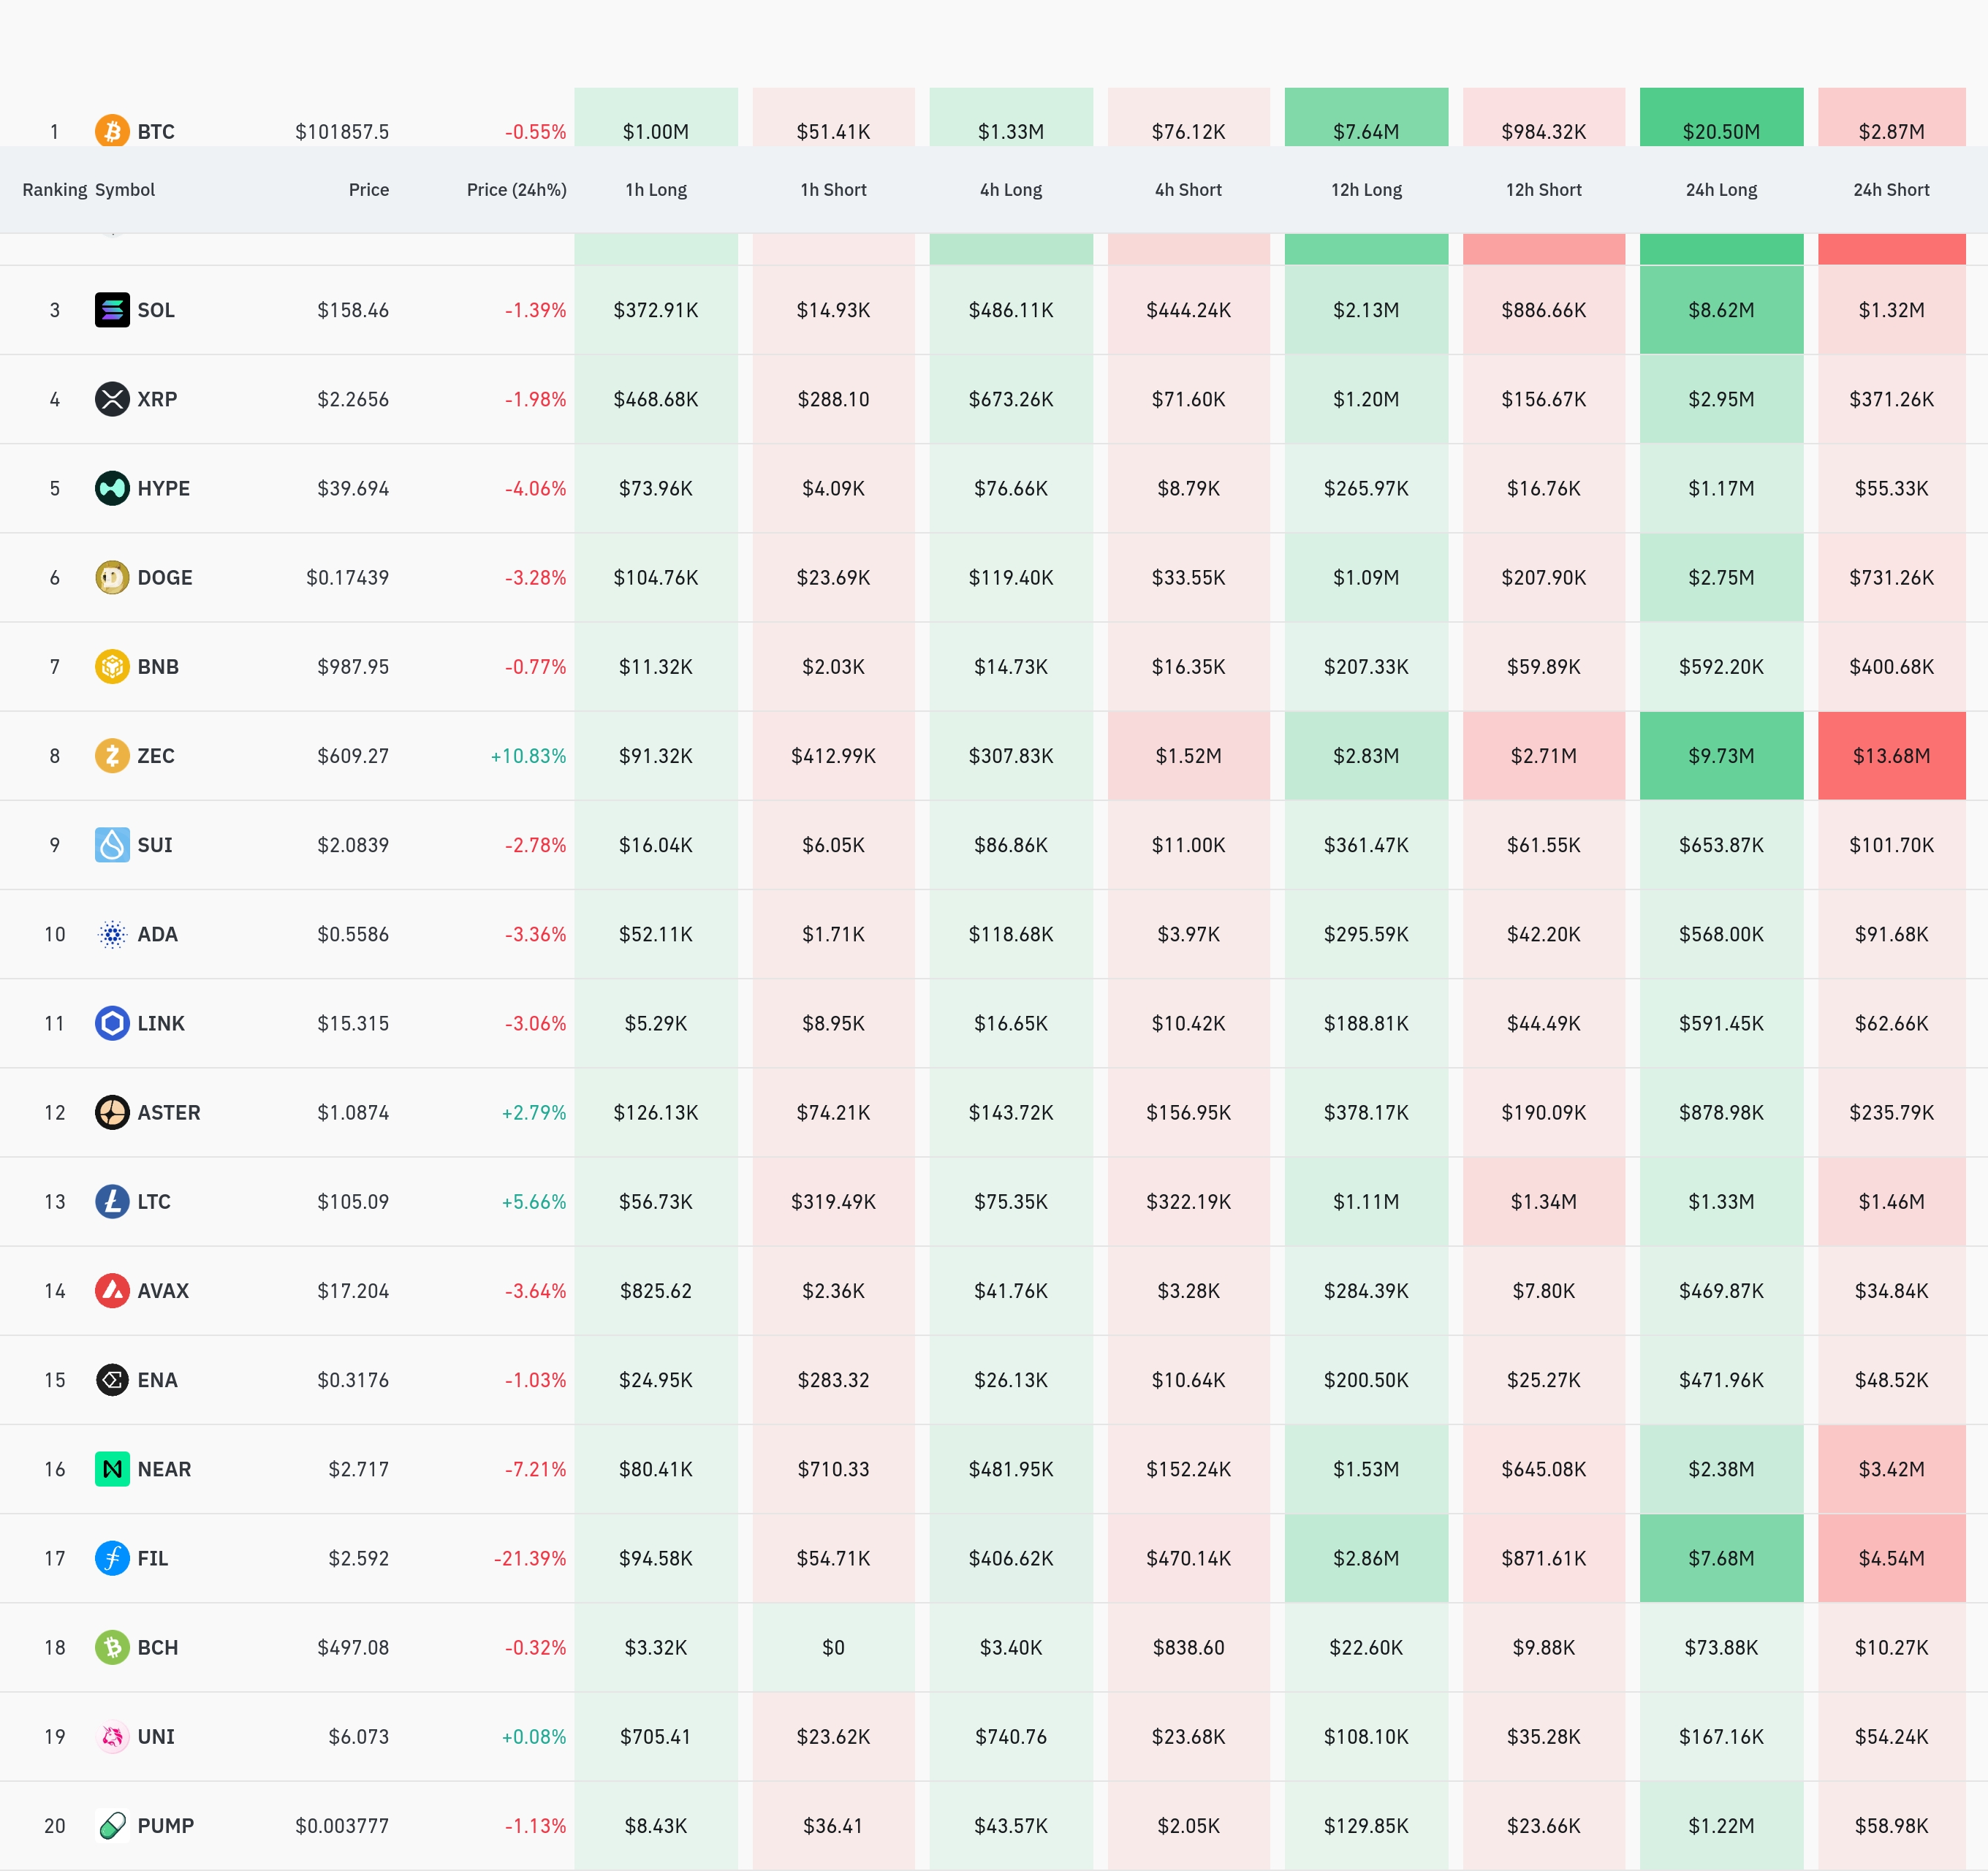Click the Chainlink LINK icon
This screenshot has height=1871, width=1988.
112,1023
